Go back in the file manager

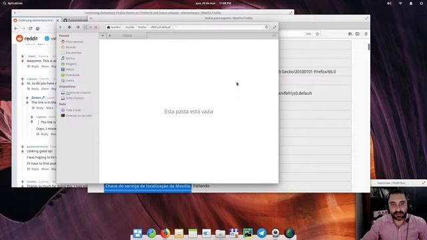(69, 27)
